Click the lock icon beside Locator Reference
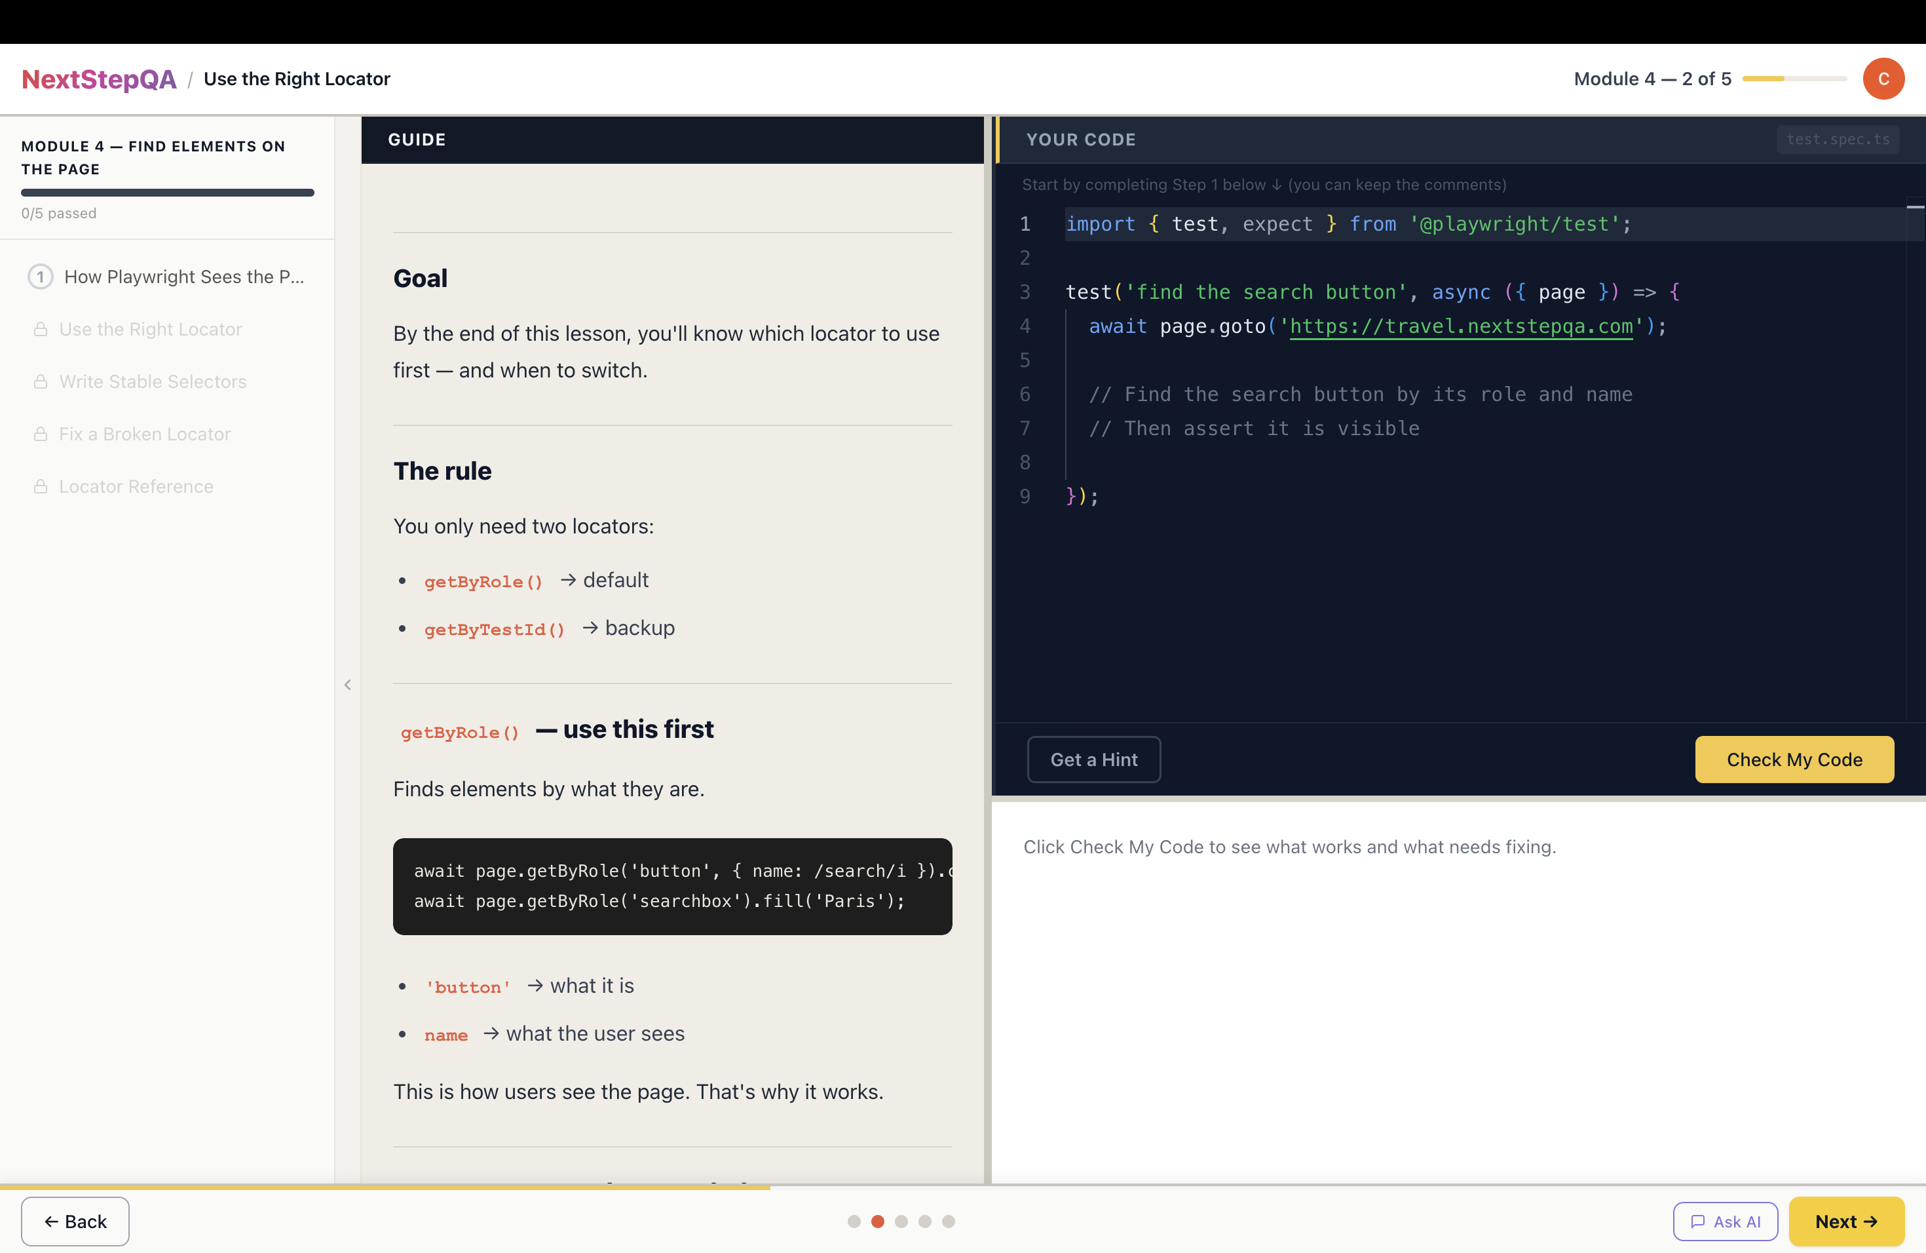The image size is (1926, 1253). pyautogui.click(x=40, y=486)
